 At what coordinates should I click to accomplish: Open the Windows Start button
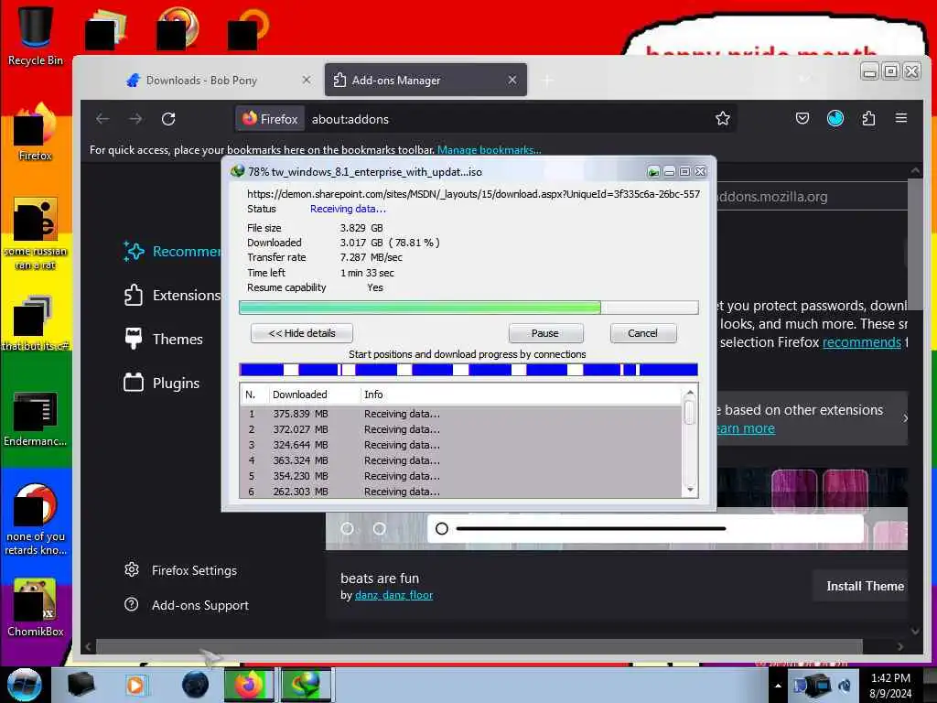24,685
